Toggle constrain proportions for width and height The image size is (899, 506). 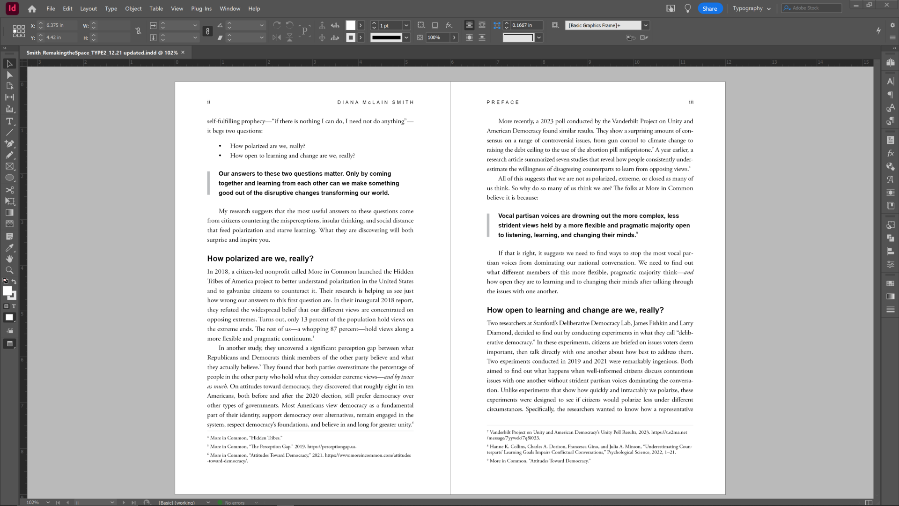138,31
